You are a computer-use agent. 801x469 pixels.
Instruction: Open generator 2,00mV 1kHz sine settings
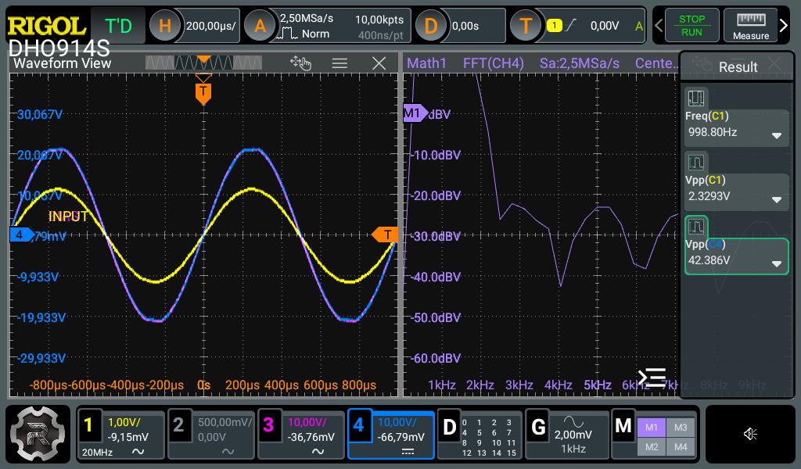point(573,435)
